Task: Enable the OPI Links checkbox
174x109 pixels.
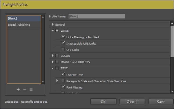Action: [x=63, y=49]
